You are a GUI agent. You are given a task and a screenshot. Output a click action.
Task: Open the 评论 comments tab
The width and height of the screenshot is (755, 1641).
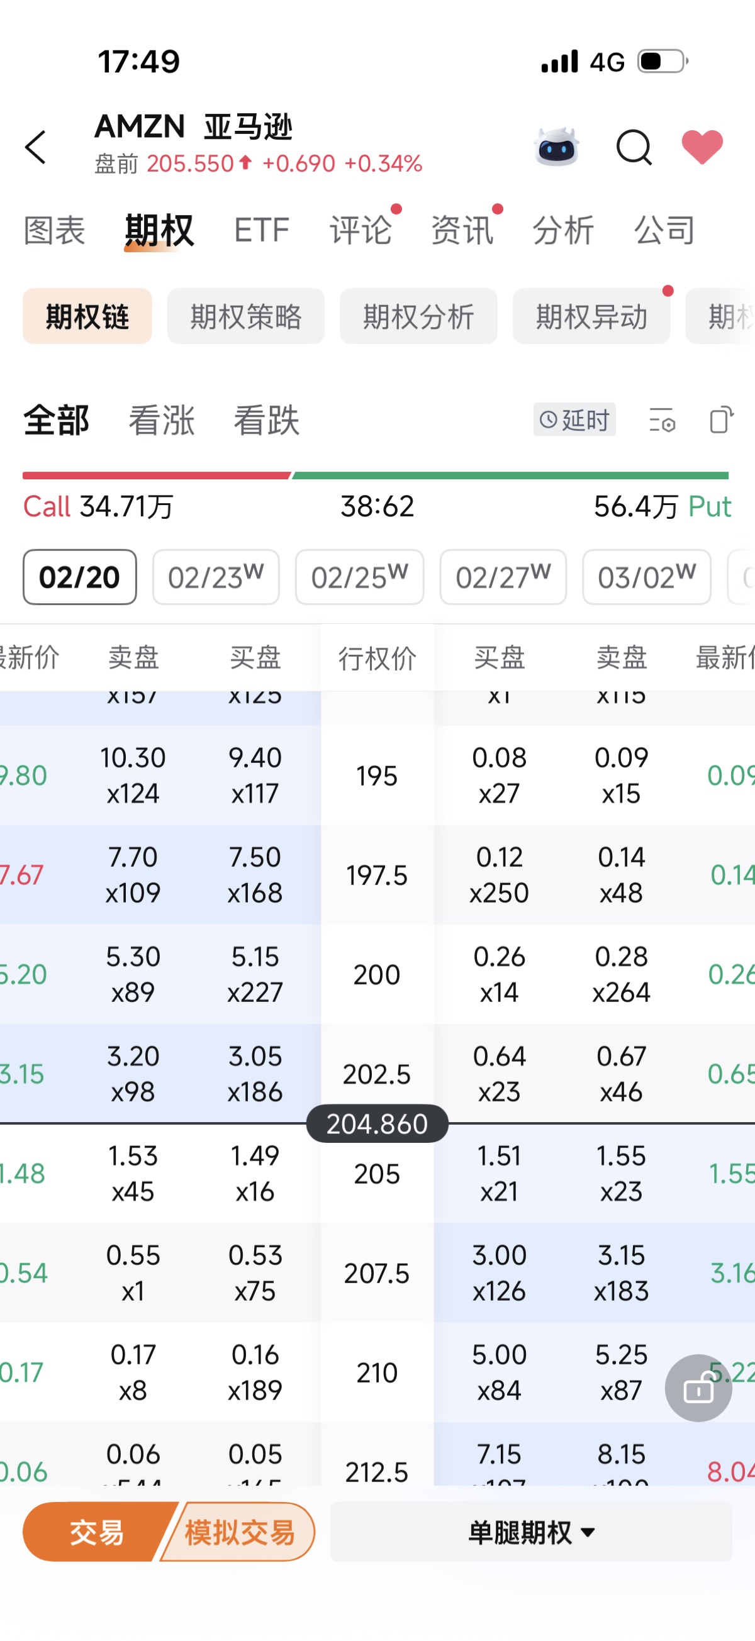click(x=360, y=230)
